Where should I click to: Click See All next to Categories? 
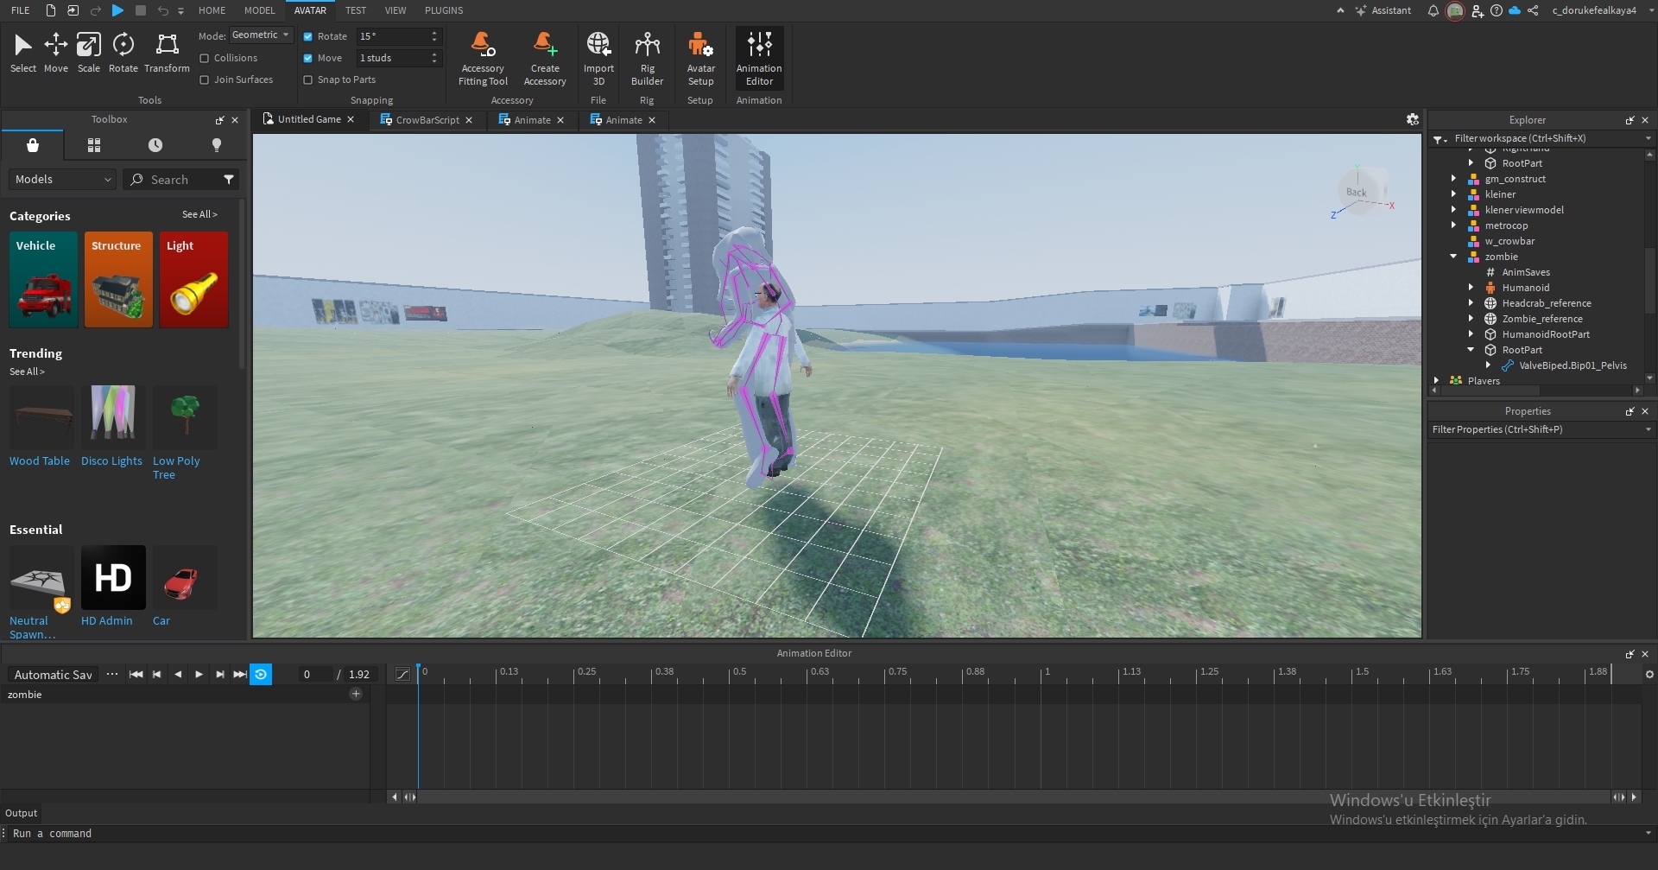[x=199, y=214]
